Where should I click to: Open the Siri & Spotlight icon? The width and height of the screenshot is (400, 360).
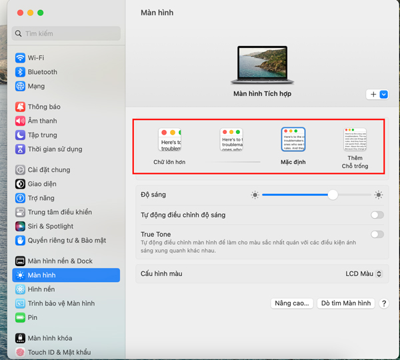pos(20,226)
